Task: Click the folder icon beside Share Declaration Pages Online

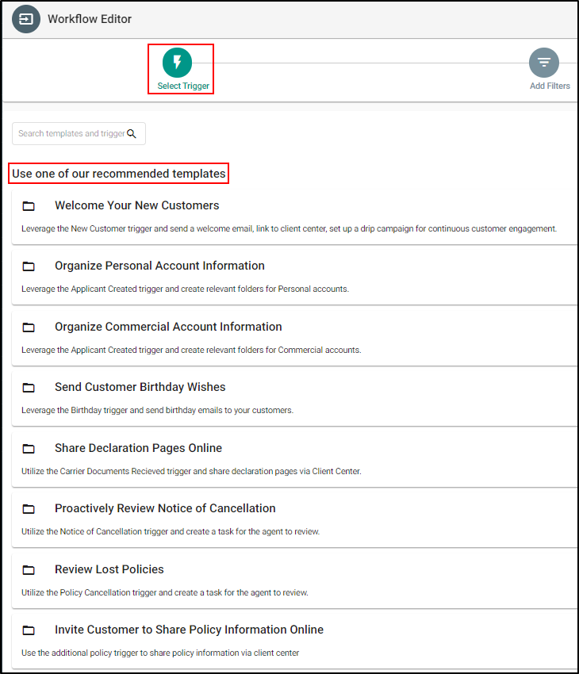Action: 29,449
